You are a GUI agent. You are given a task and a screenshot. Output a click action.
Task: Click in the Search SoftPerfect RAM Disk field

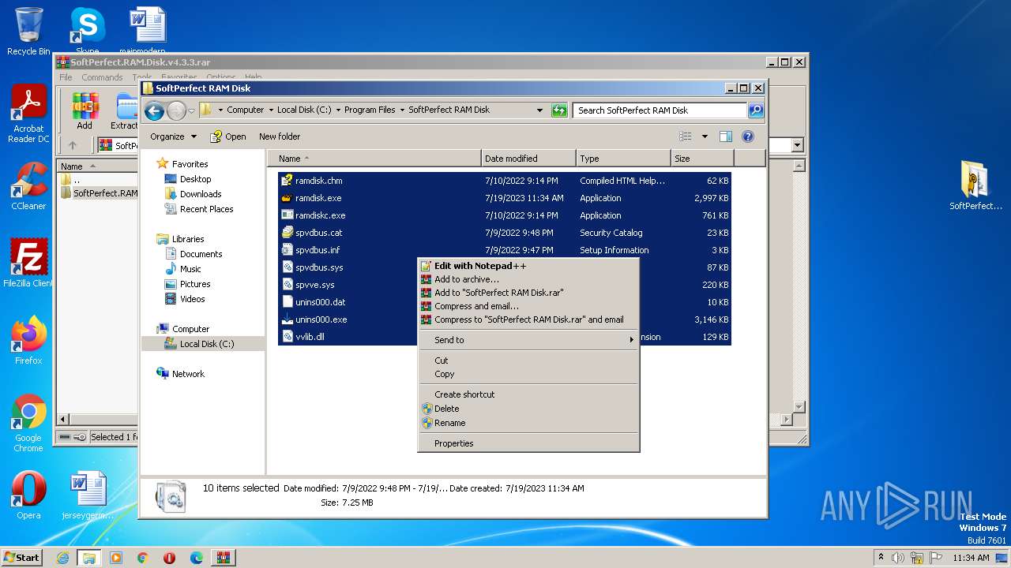[x=660, y=110]
